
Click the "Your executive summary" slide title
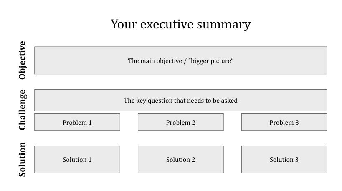pyautogui.click(x=180, y=24)
